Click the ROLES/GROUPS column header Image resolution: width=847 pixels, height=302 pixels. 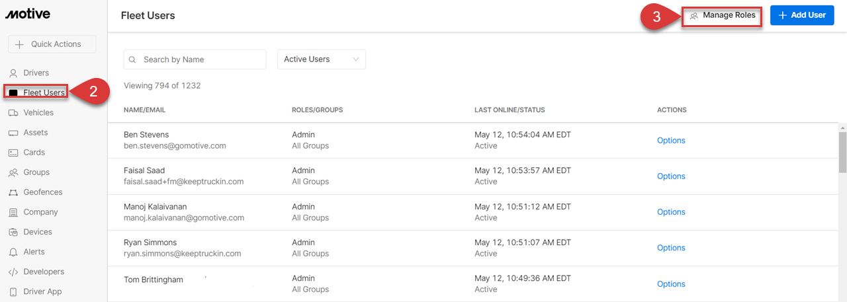tap(318, 110)
